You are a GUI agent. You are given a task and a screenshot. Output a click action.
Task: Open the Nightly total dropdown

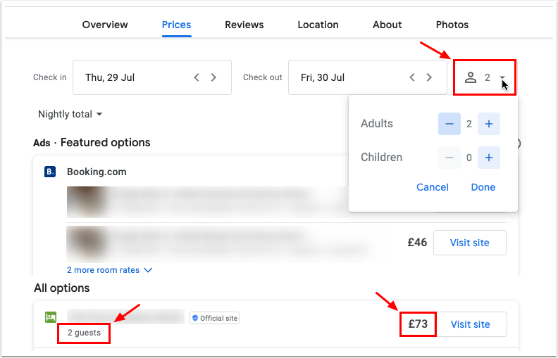tap(70, 114)
